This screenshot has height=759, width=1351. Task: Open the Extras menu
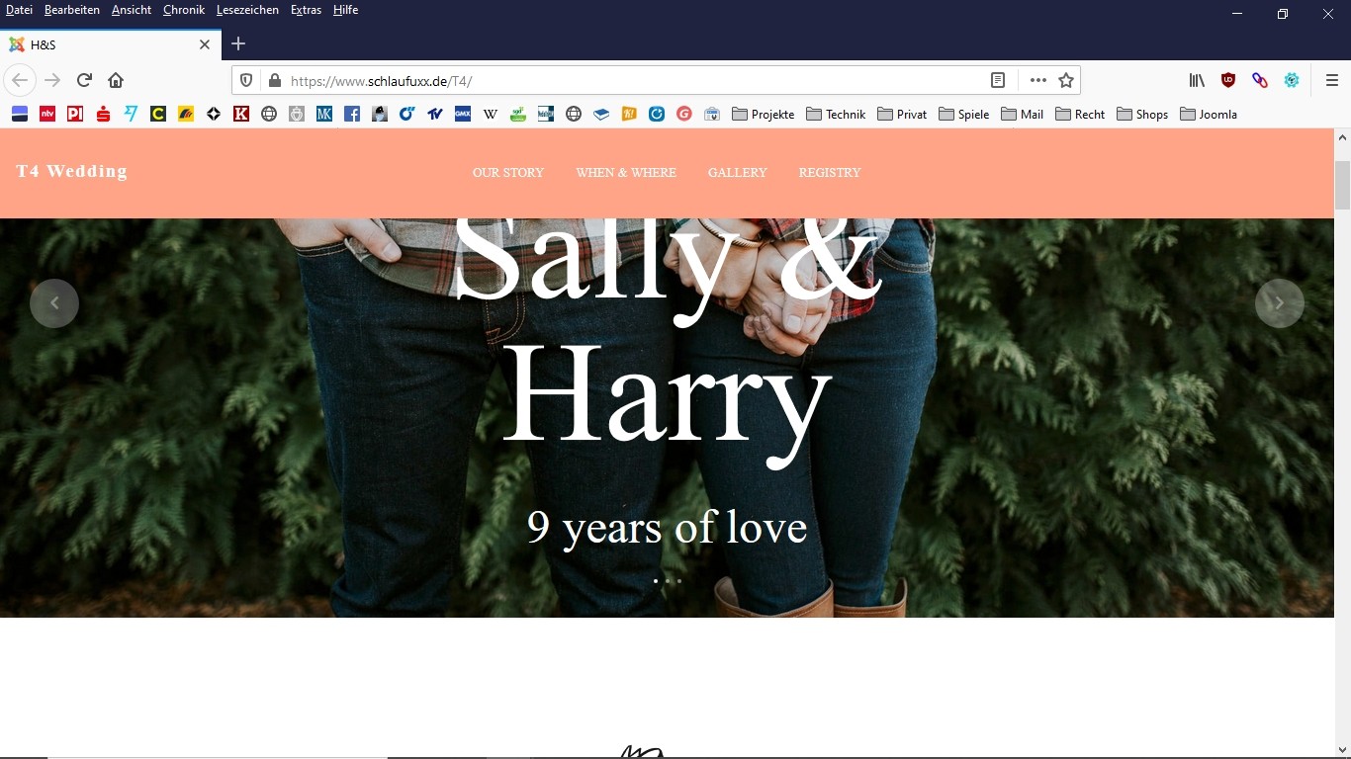click(x=306, y=10)
